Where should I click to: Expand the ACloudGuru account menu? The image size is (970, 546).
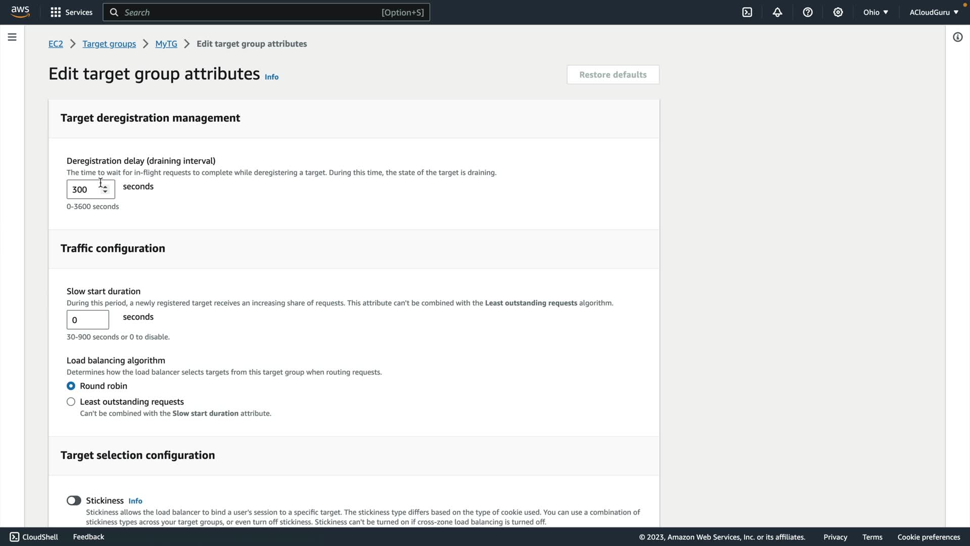tap(933, 12)
